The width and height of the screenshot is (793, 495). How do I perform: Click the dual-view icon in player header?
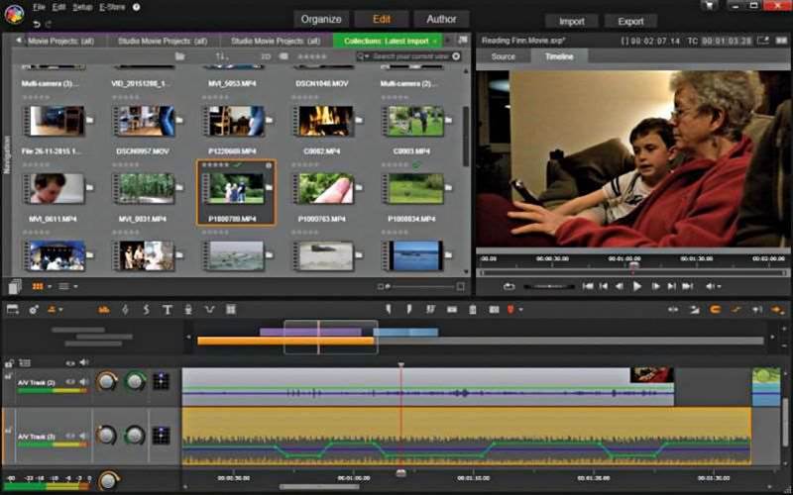781,41
